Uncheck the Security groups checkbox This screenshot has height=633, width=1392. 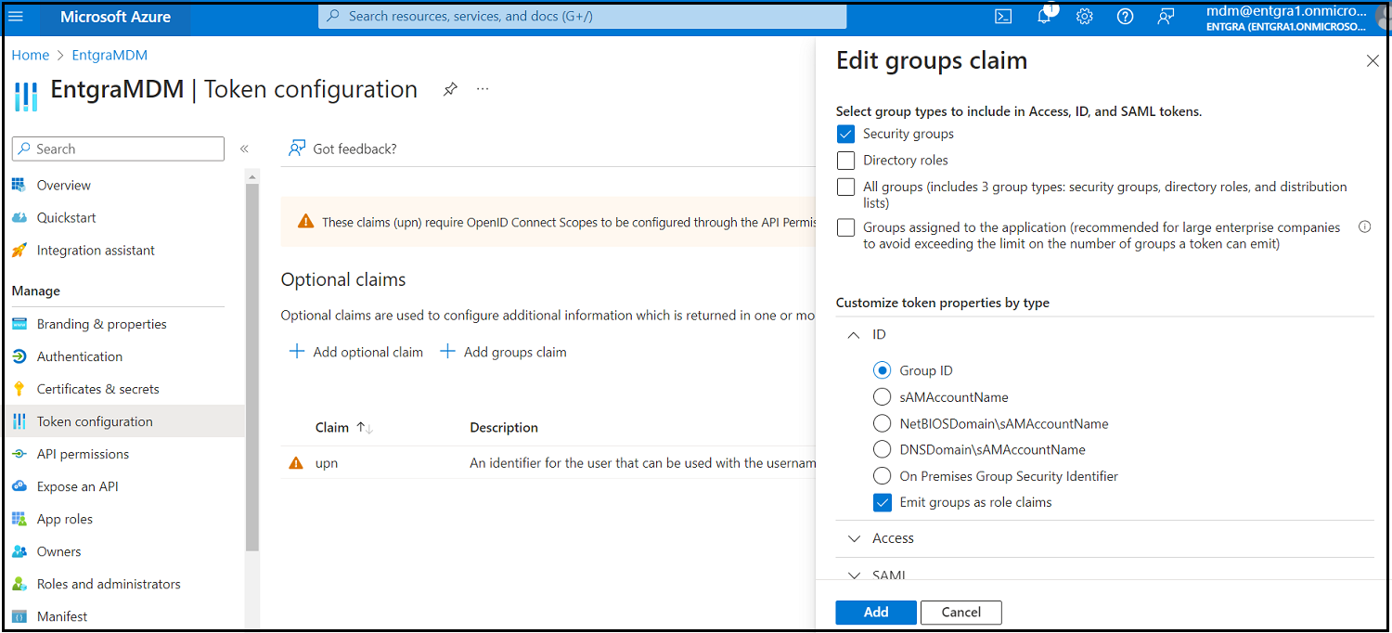click(845, 134)
